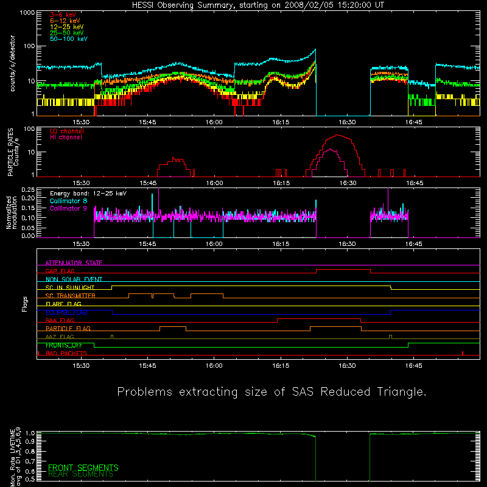487x487 pixels.
Task: Click the 'FLARE FLAG' label
Action: click(63, 304)
